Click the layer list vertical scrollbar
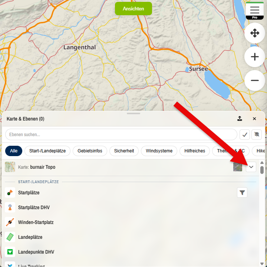The image size is (267, 267). coord(262,170)
